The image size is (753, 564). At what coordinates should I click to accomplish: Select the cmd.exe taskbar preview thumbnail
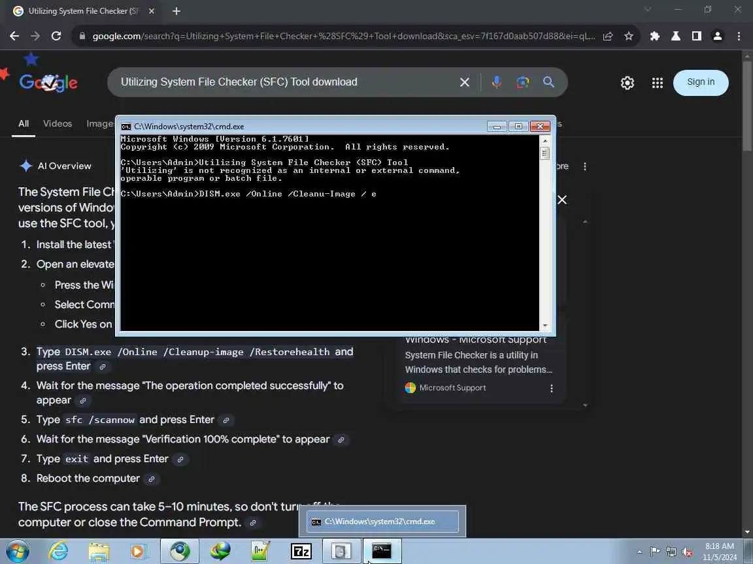[x=382, y=522]
